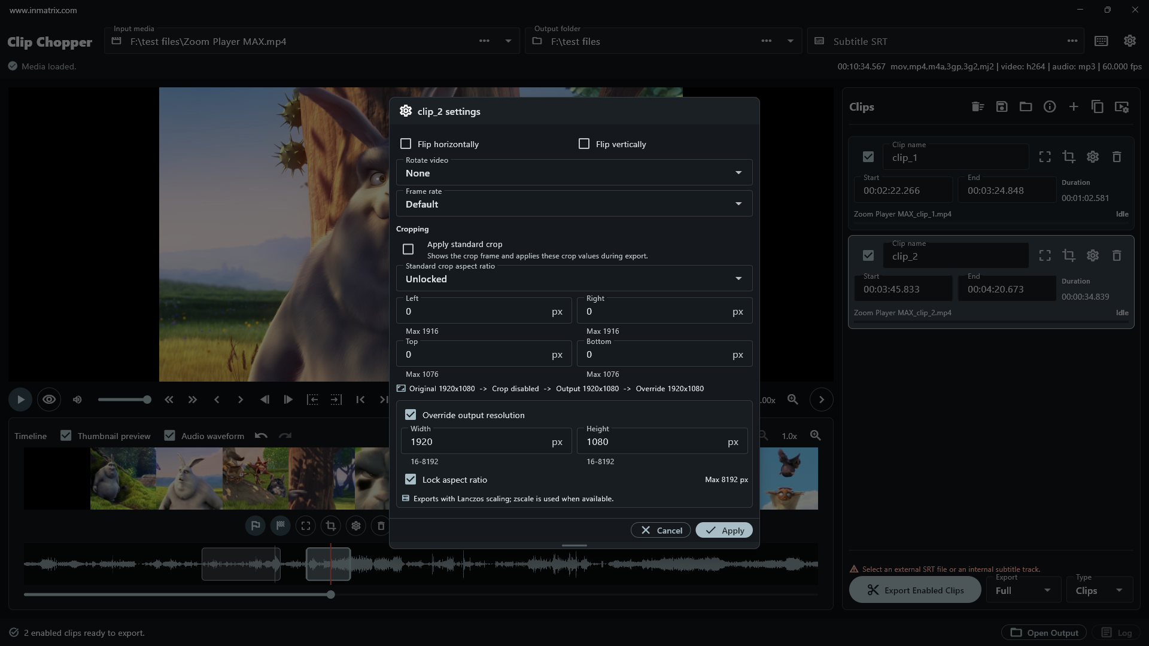Viewport: 1149px width, 646px height.
Task: Check Flip horizontally
Action: pos(406,144)
